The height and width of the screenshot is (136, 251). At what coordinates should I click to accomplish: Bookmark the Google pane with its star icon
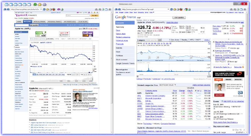click(175, 9)
